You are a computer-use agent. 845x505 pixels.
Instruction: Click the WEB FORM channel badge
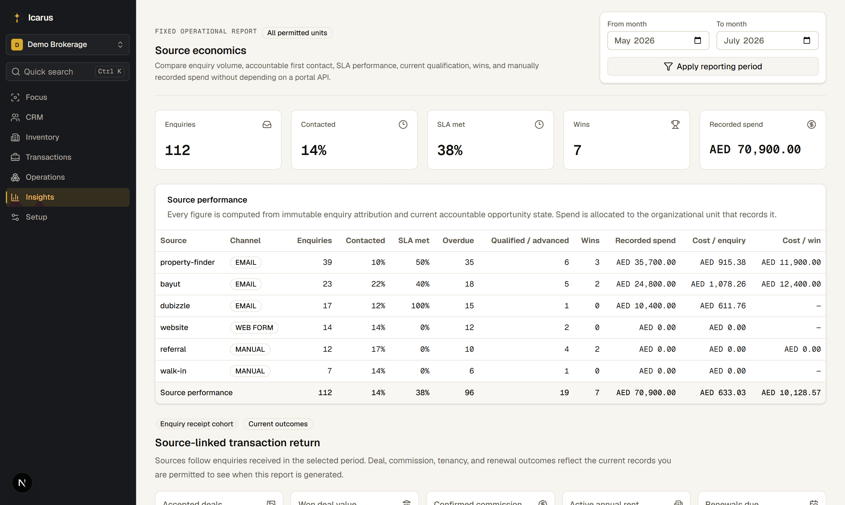coord(254,328)
